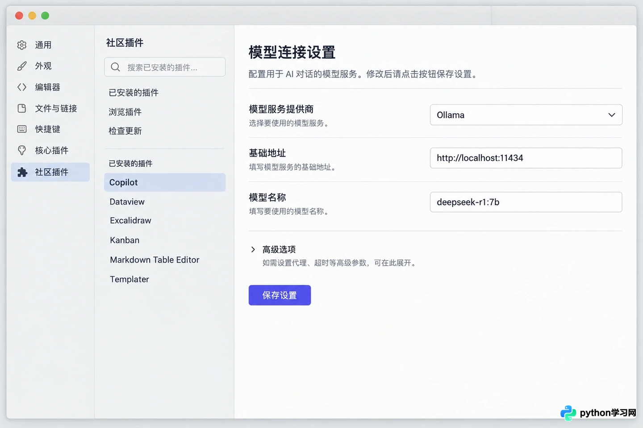The height and width of the screenshot is (428, 643).
Task: Click the 模型服务提供商 label
Action: pos(281,109)
